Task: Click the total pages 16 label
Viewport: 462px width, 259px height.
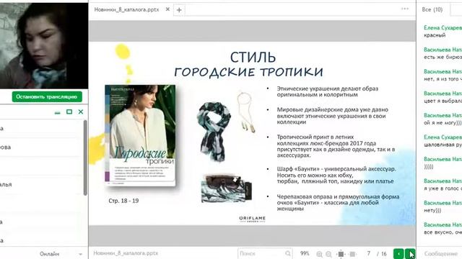Action: coord(383,254)
